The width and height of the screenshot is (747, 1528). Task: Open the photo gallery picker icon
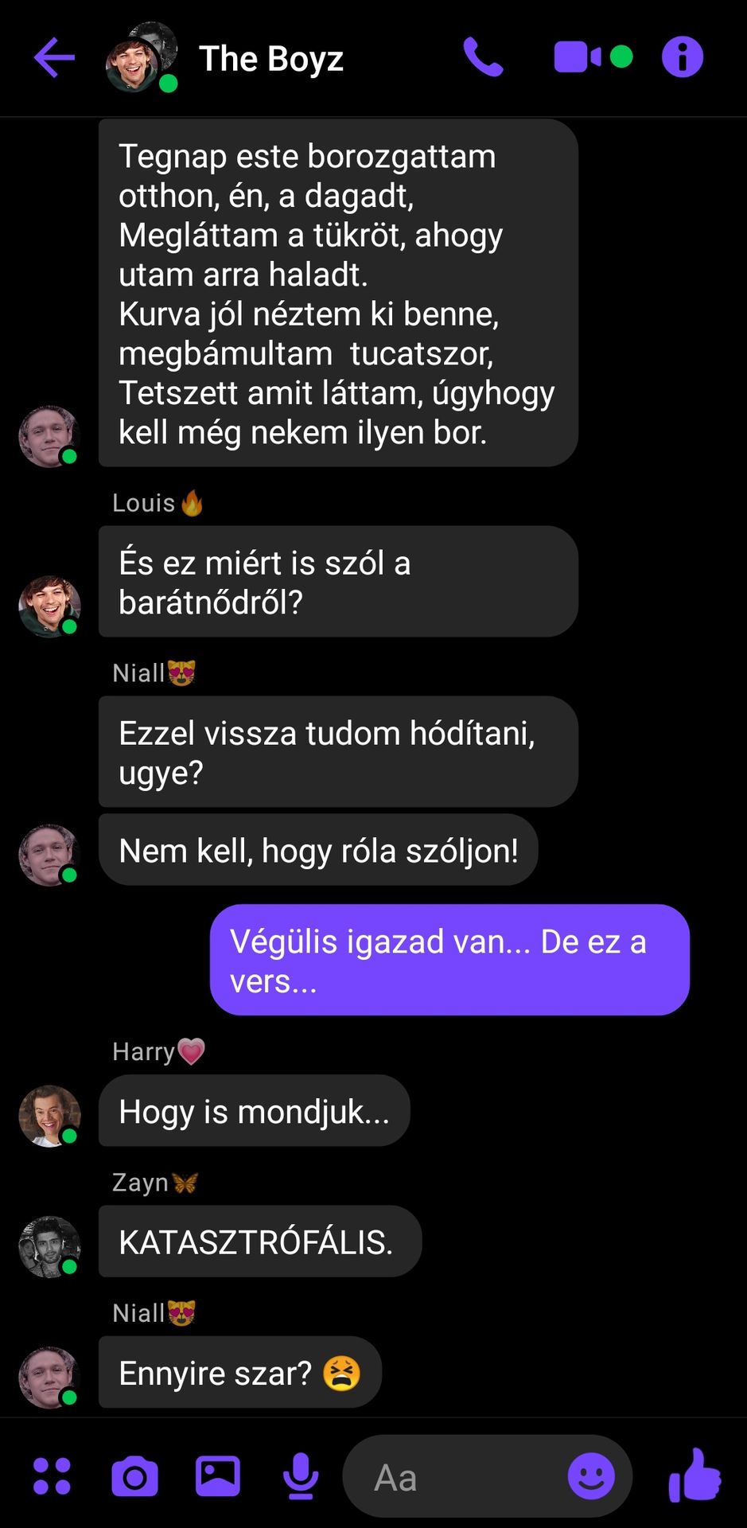pos(218,1475)
